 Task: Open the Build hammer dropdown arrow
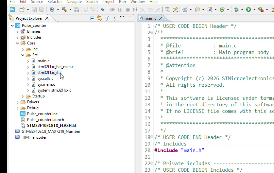pos(70,9)
